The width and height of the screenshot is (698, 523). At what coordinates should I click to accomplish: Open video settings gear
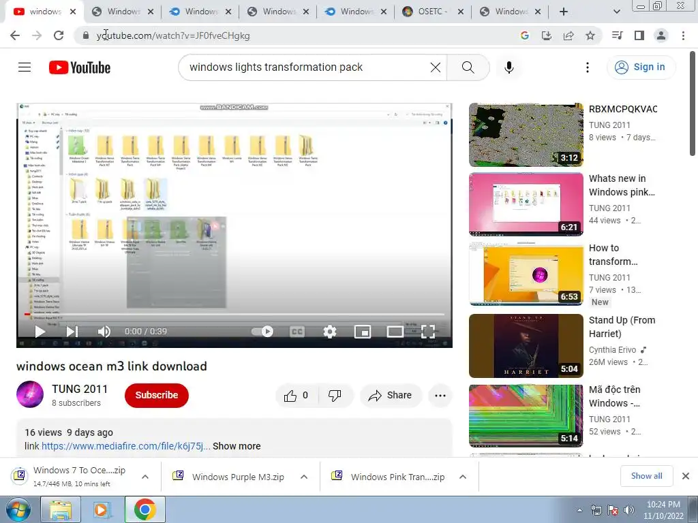click(x=329, y=332)
